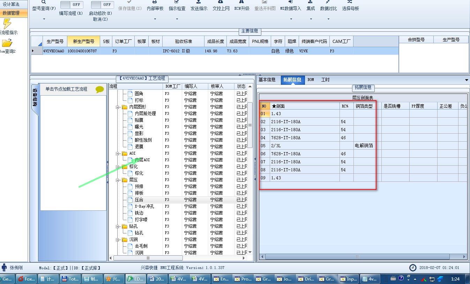Select the 压合 process step
Viewport: 470px width, 284px height.
[139, 200]
